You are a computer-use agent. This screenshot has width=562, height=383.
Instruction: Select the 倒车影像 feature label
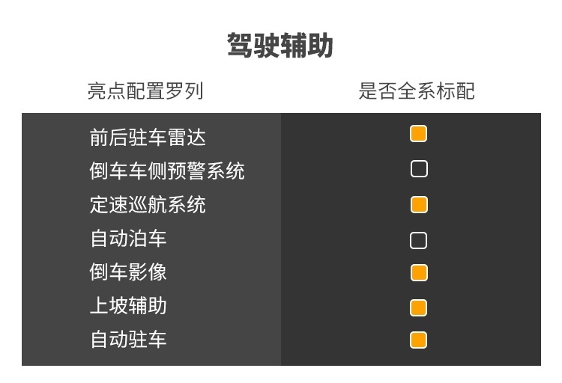coord(128,272)
